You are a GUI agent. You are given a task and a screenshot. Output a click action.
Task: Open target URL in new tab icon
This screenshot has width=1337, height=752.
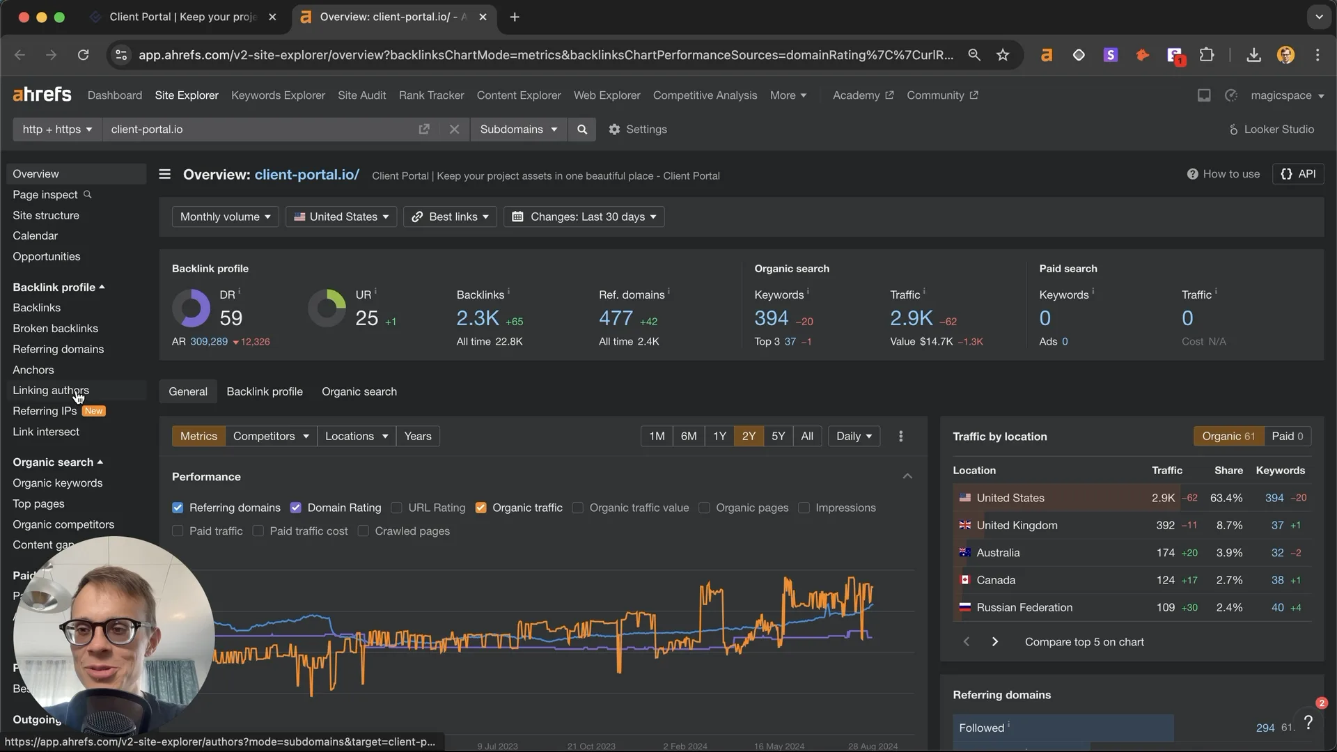(424, 130)
